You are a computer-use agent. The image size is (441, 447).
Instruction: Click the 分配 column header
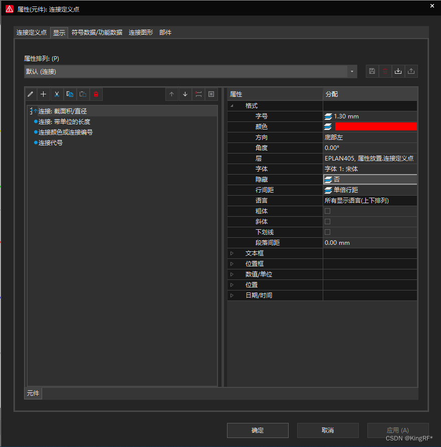pyautogui.click(x=370, y=94)
